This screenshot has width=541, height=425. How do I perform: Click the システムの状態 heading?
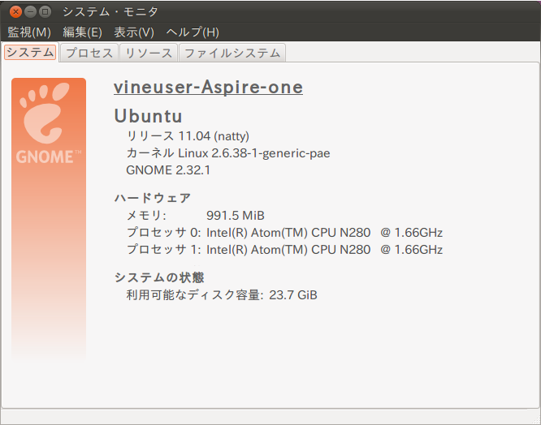click(x=159, y=277)
